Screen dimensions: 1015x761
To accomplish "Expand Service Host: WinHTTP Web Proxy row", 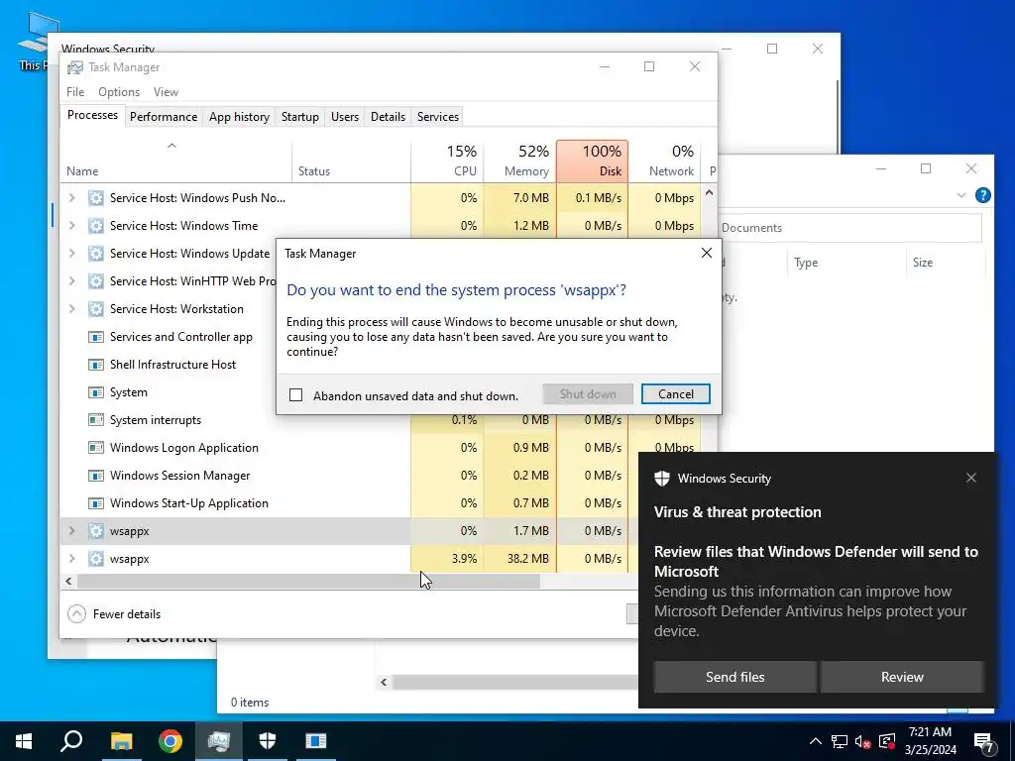I will 71,281.
